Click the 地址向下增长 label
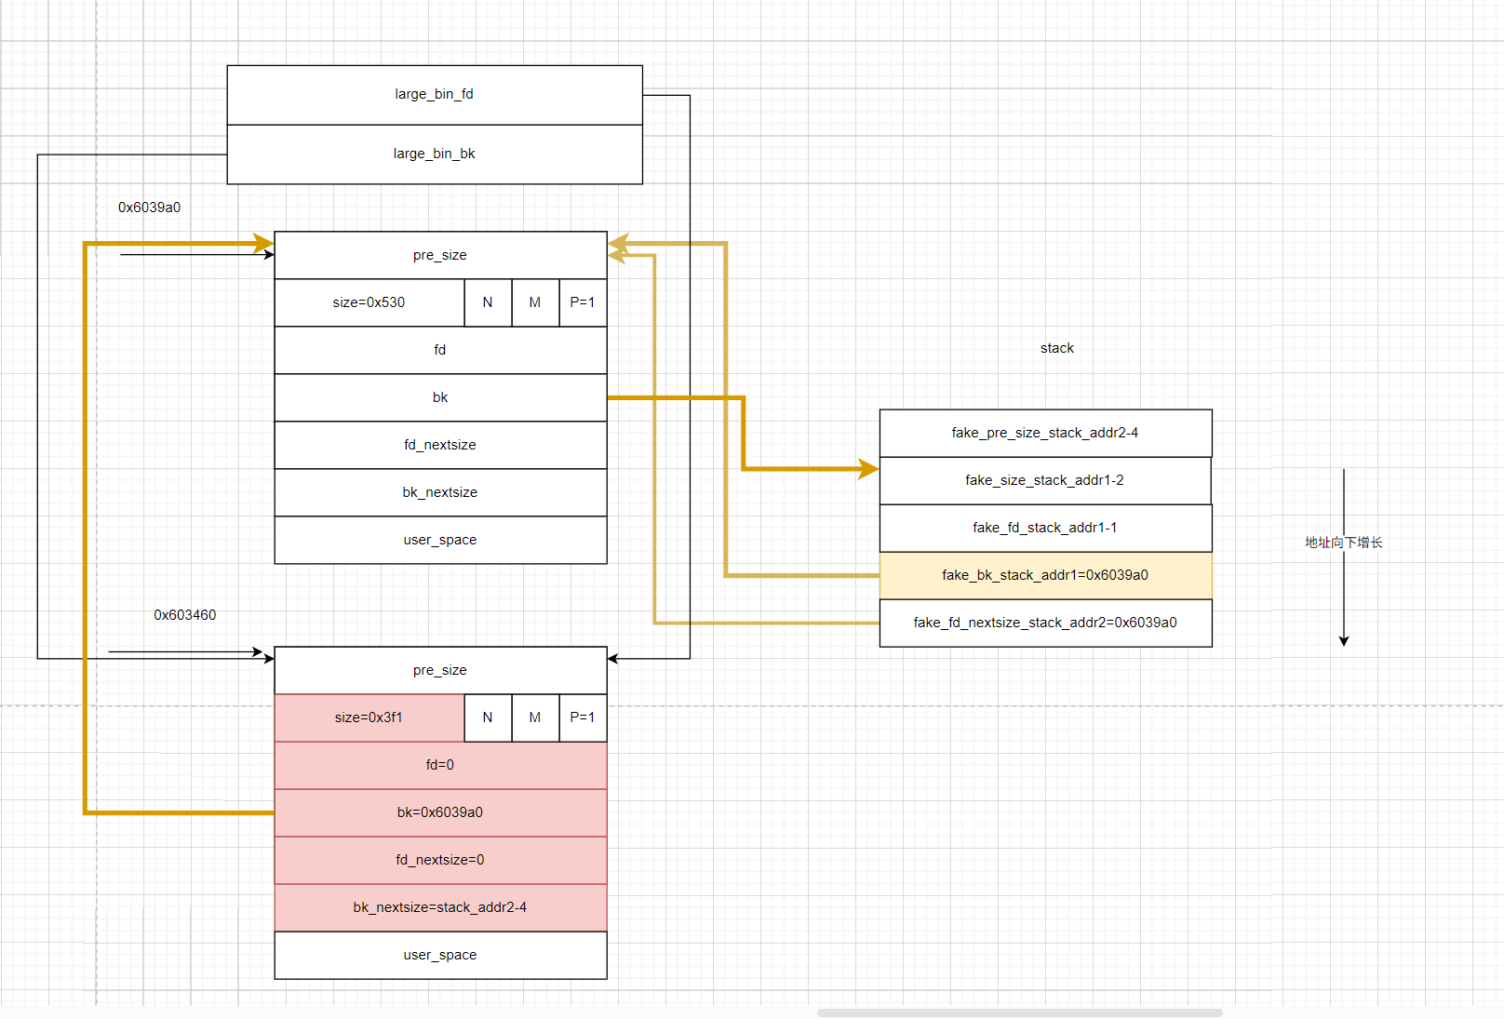The height and width of the screenshot is (1019, 1504). click(x=1343, y=543)
